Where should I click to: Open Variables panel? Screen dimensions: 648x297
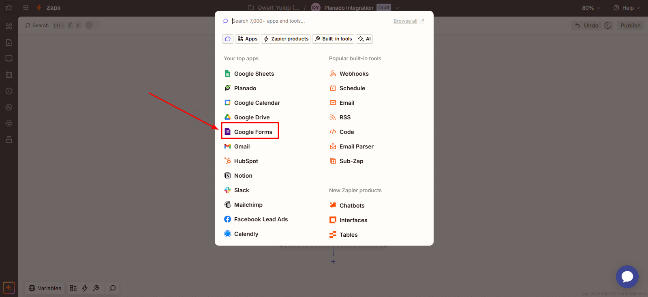(x=45, y=288)
